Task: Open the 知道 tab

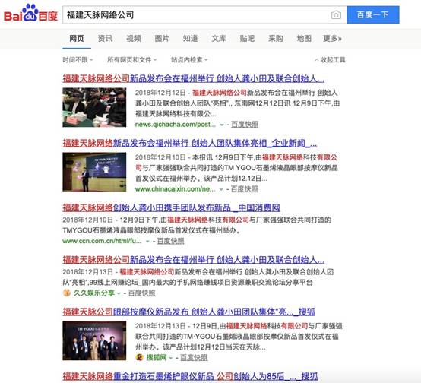Action: coord(190,39)
